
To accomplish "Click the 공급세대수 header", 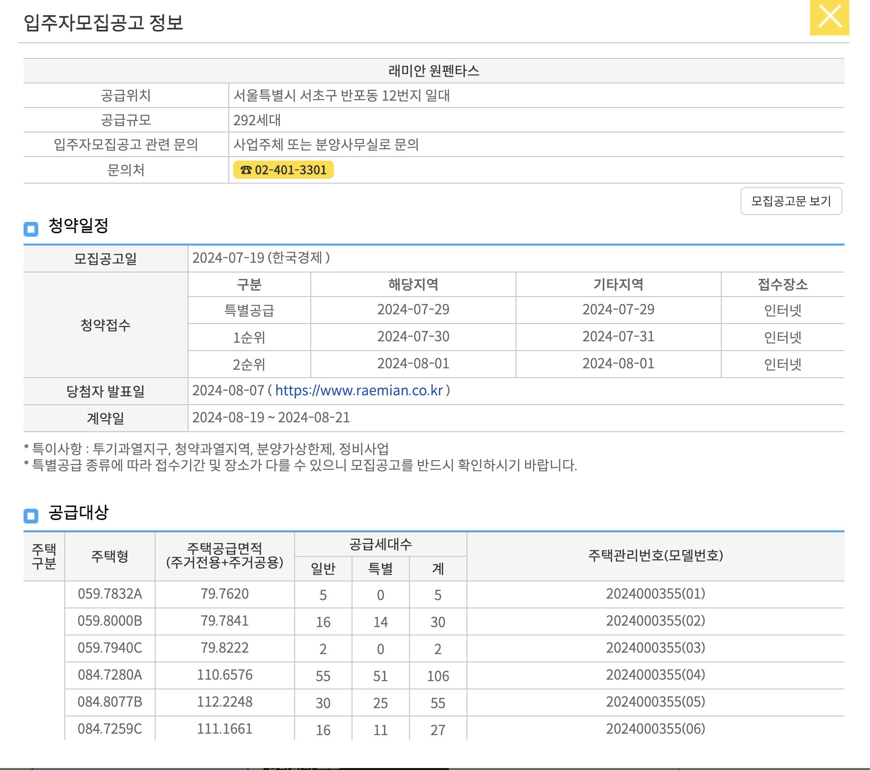I will (381, 544).
